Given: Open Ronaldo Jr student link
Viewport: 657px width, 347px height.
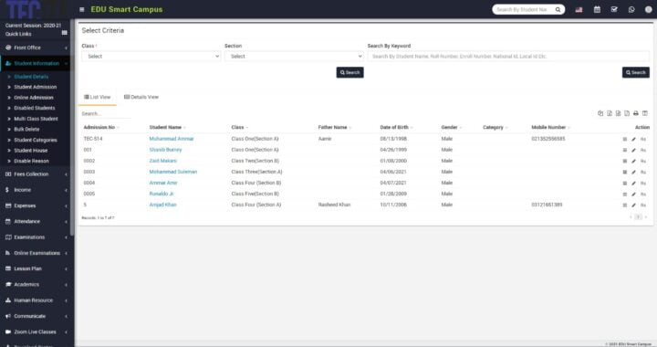Looking at the screenshot, I should [162, 194].
